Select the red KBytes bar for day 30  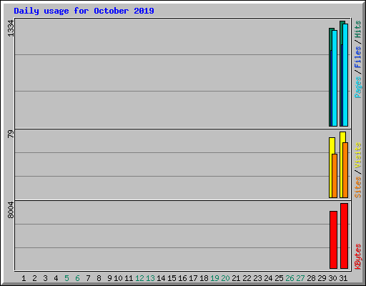pos(333,240)
